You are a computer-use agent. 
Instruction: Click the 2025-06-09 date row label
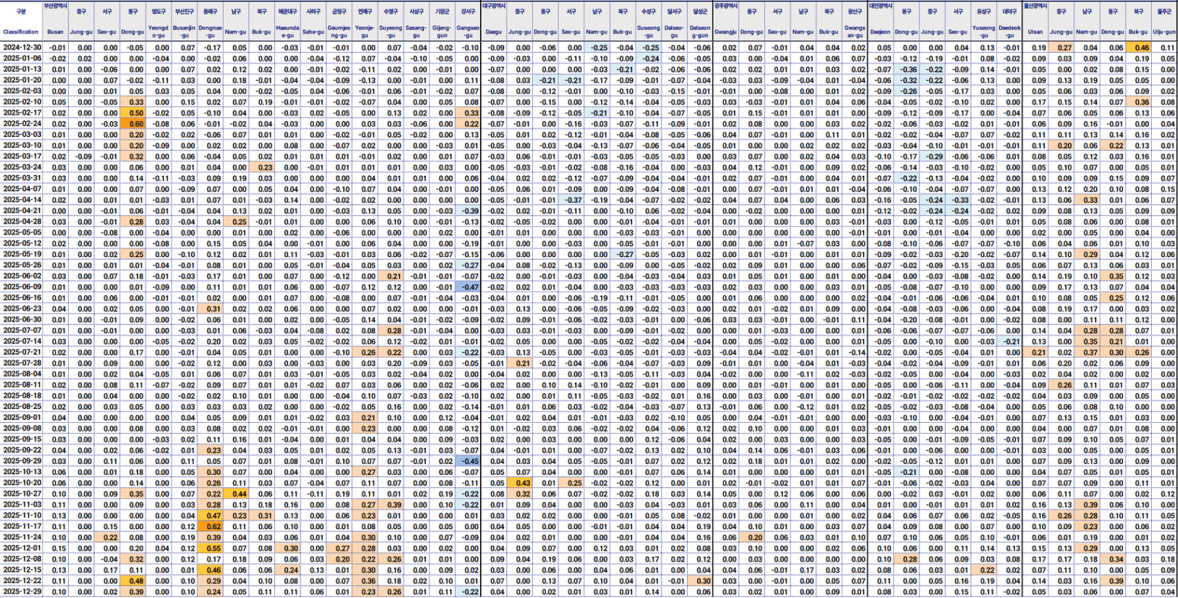(22, 287)
